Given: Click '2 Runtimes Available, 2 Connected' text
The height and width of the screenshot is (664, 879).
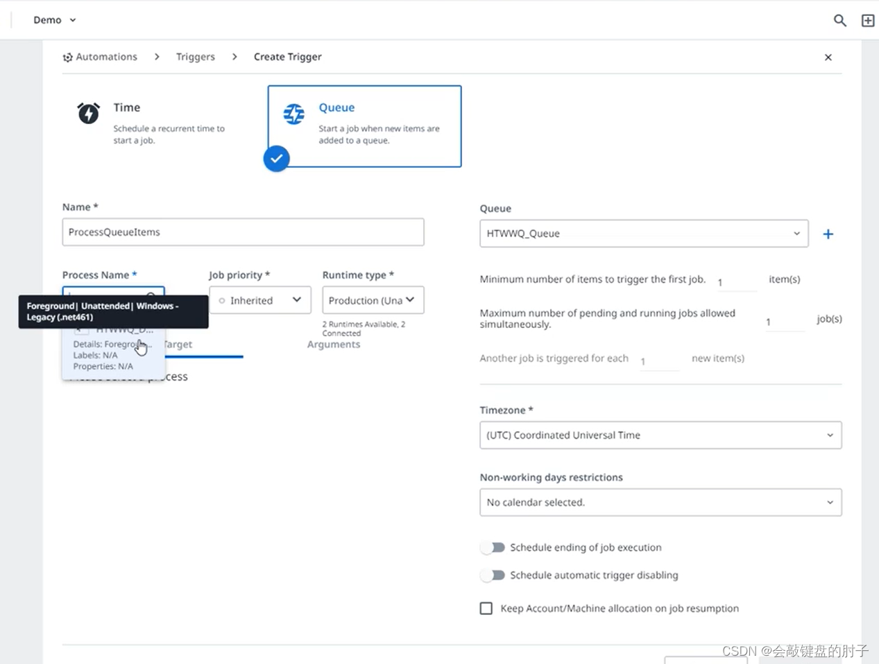Looking at the screenshot, I should 364,329.
